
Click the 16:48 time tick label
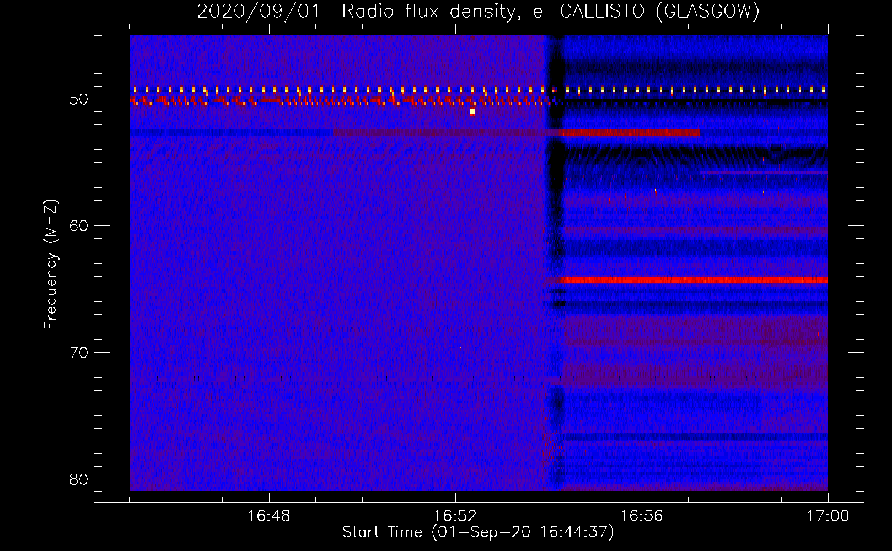pyautogui.click(x=269, y=516)
